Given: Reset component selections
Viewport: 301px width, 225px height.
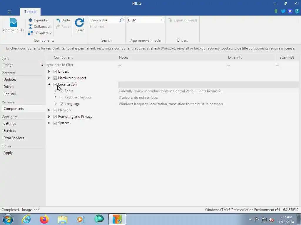Looking at the screenshot, I should (x=79, y=25).
